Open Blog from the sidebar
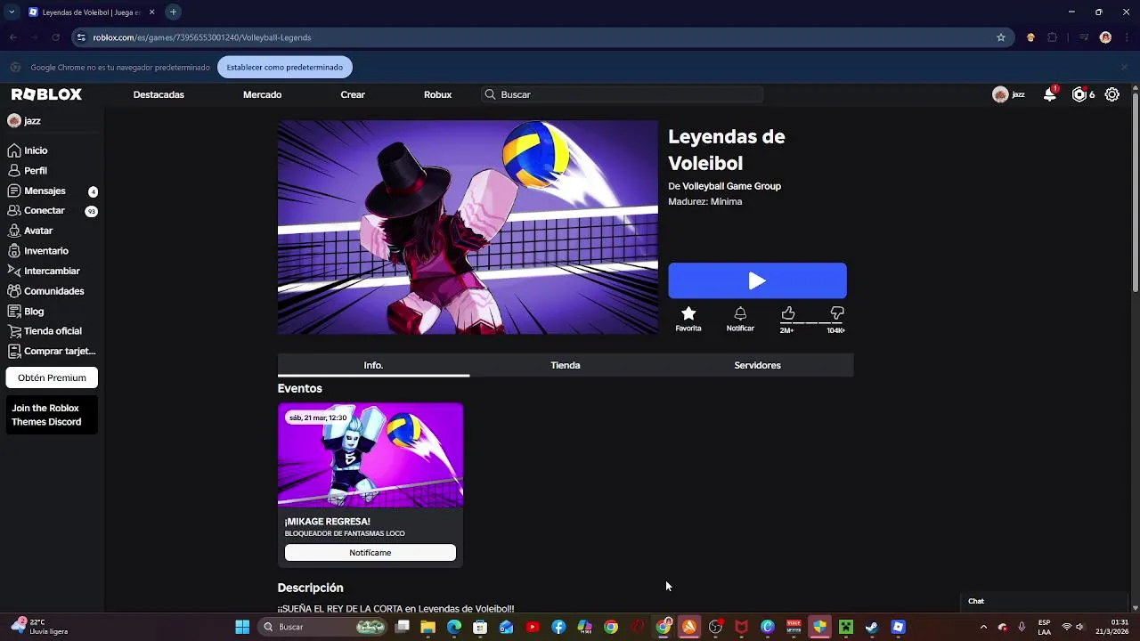 pyautogui.click(x=26, y=312)
